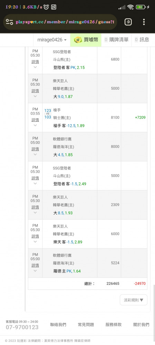Tap the 123 vs 103 score badge
The width and height of the screenshot is (155, 345).
[48, 114]
